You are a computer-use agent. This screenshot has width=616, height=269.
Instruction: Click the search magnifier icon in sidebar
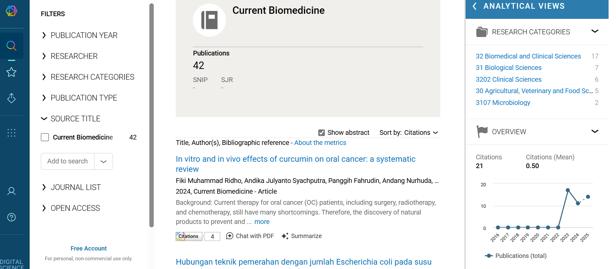point(11,46)
